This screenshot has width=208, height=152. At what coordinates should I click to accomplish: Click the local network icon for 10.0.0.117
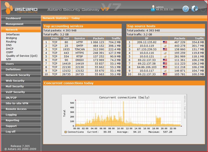165,71
